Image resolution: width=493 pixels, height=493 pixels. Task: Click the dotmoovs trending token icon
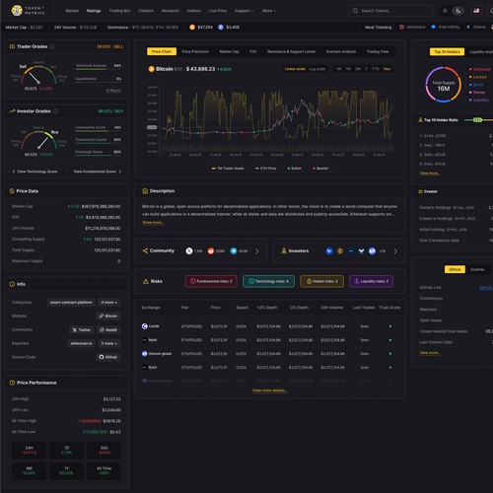401,27
